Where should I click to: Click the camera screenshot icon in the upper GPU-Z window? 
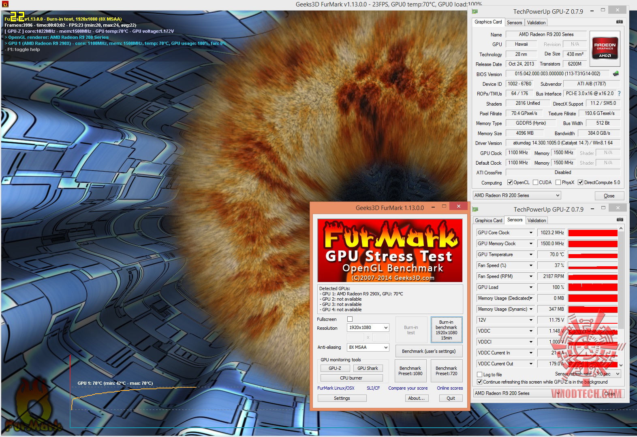(619, 22)
